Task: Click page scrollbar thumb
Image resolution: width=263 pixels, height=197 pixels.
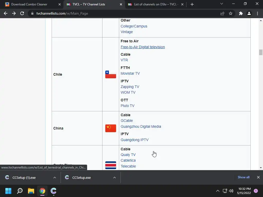Action: point(261,52)
